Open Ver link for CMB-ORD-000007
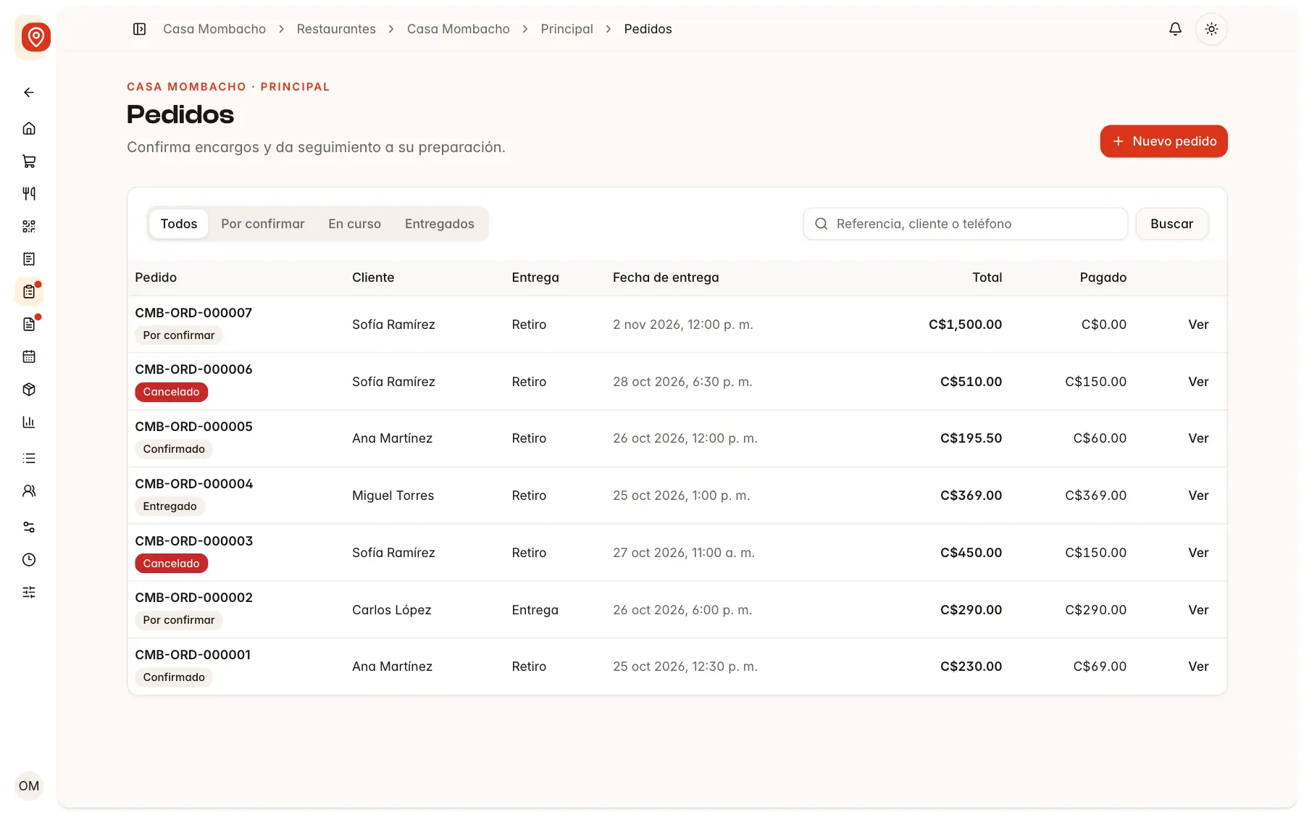The width and height of the screenshot is (1304, 815). (1198, 325)
